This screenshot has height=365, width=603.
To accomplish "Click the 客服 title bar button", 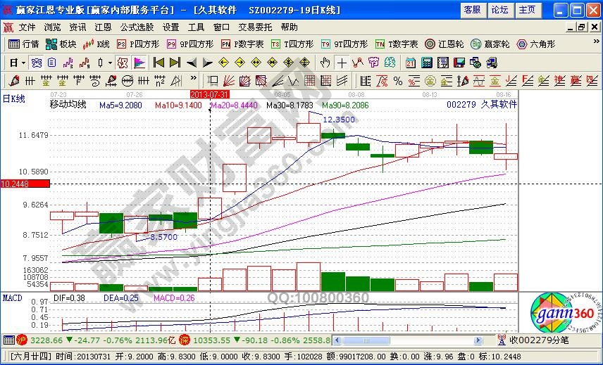I will point(473,10).
